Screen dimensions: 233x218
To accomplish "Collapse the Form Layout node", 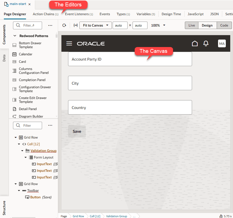I will tap(25, 157).
